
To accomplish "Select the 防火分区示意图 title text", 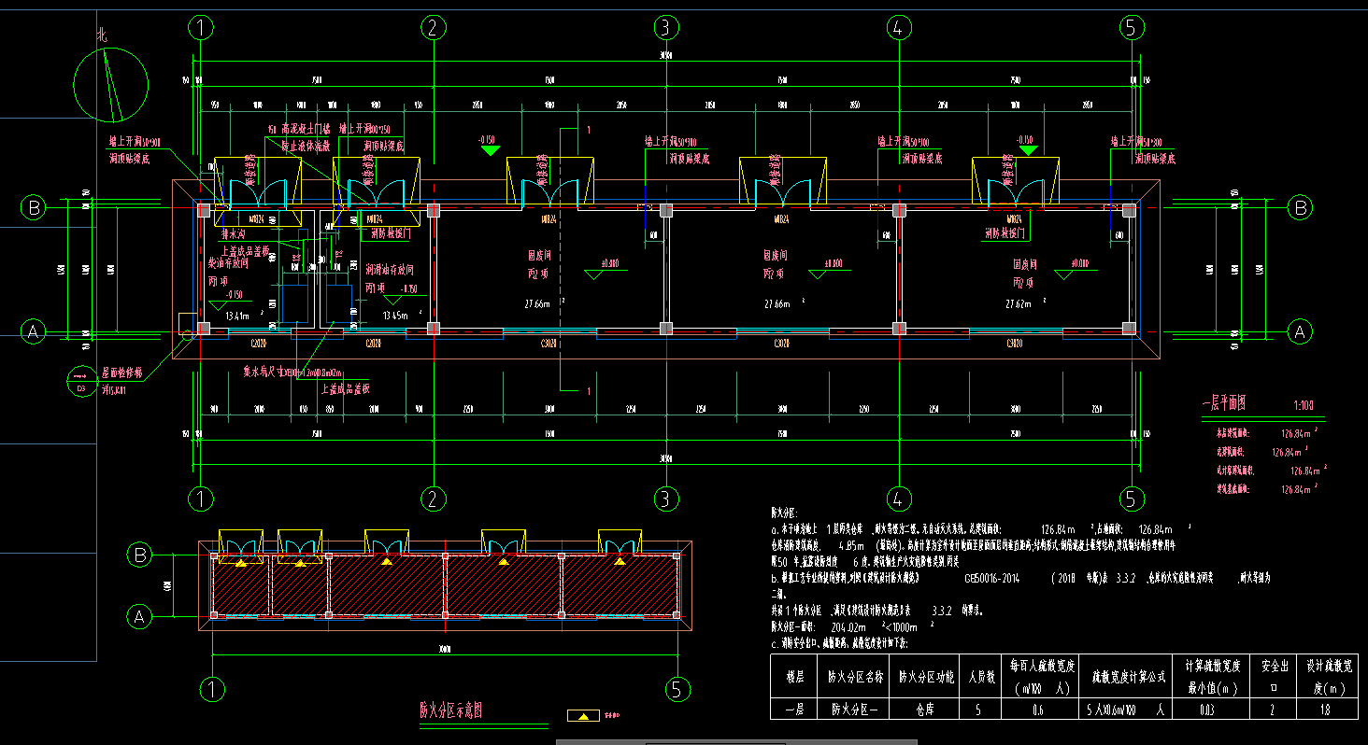I will click(x=450, y=710).
